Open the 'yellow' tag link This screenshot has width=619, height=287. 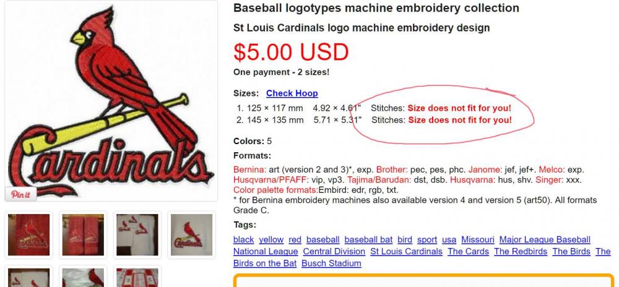point(271,239)
